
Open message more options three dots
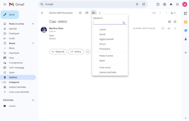[x=175, y=28]
